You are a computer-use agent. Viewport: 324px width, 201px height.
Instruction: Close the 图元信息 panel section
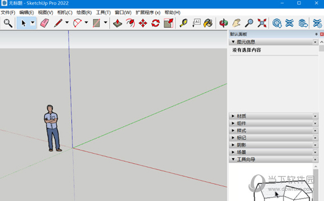315,42
